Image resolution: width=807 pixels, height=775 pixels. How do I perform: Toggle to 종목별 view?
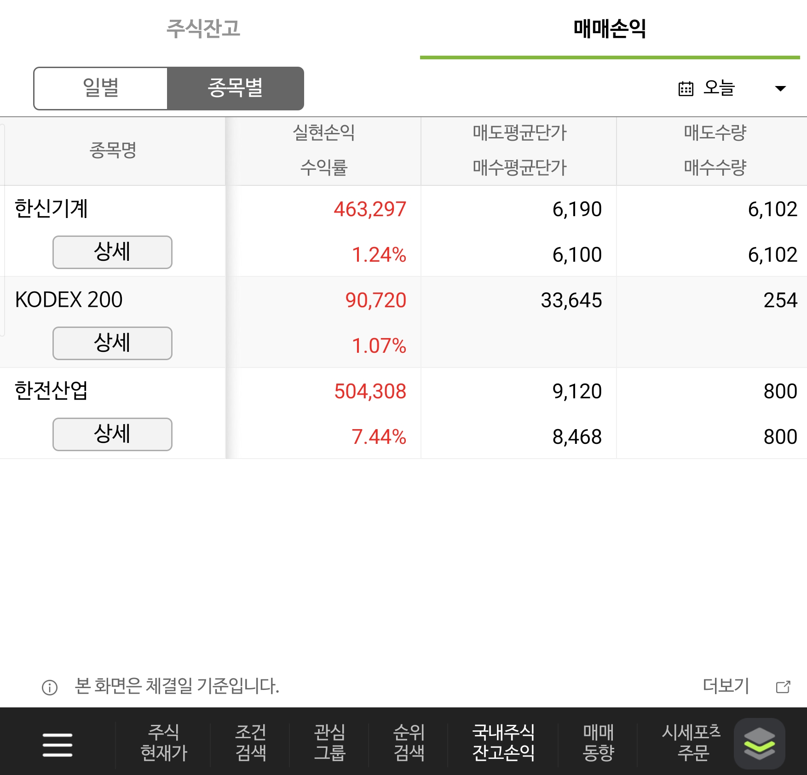235,88
